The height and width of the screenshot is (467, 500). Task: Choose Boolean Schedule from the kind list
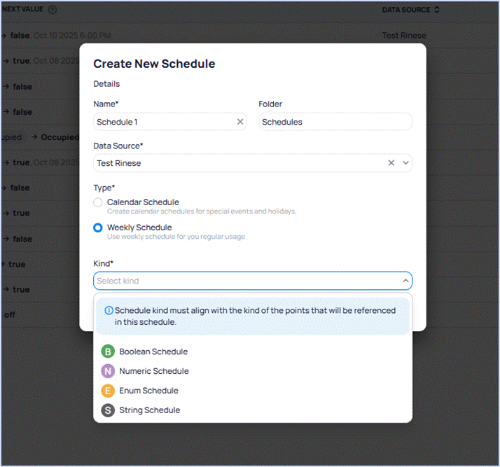(x=153, y=351)
